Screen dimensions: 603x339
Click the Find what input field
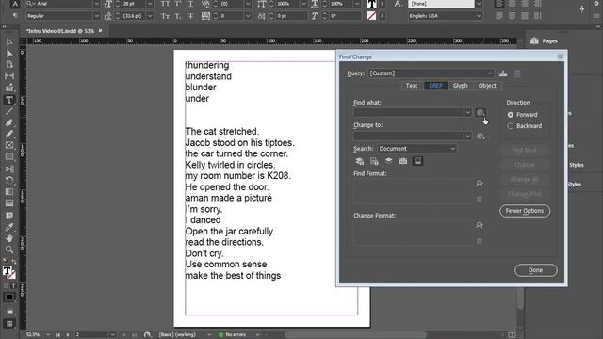click(408, 113)
